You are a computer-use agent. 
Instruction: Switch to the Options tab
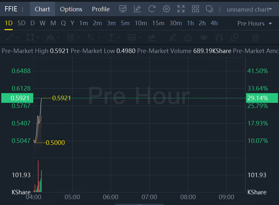(71, 9)
